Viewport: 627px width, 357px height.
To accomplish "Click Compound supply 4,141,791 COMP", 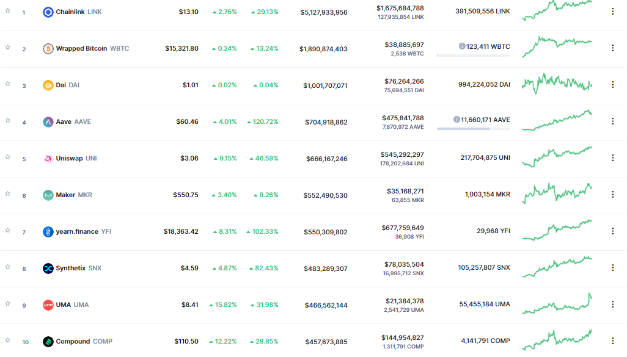I will pos(485,341).
